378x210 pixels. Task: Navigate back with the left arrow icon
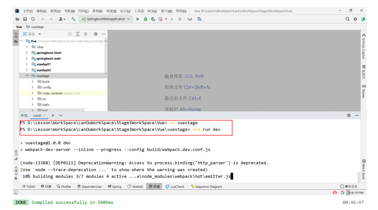click(x=43, y=19)
